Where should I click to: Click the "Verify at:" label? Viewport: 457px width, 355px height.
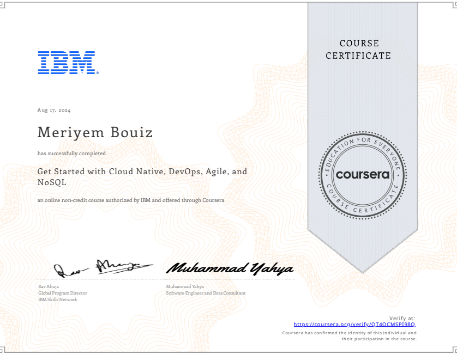point(402,317)
